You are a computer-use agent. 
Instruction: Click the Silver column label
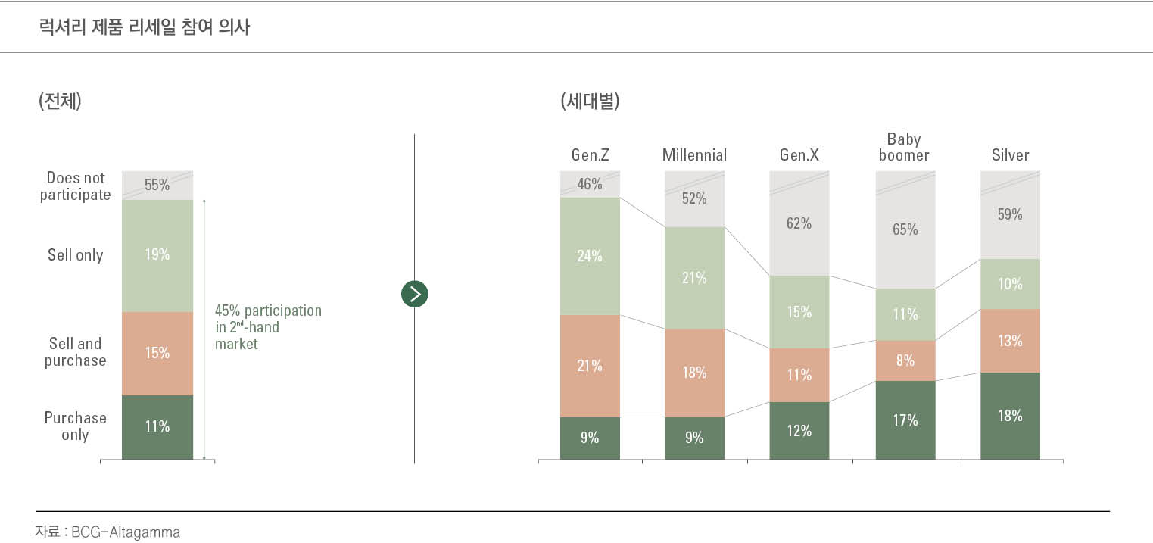1010,155
